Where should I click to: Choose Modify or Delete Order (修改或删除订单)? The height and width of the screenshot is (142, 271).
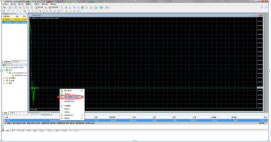tap(71, 97)
